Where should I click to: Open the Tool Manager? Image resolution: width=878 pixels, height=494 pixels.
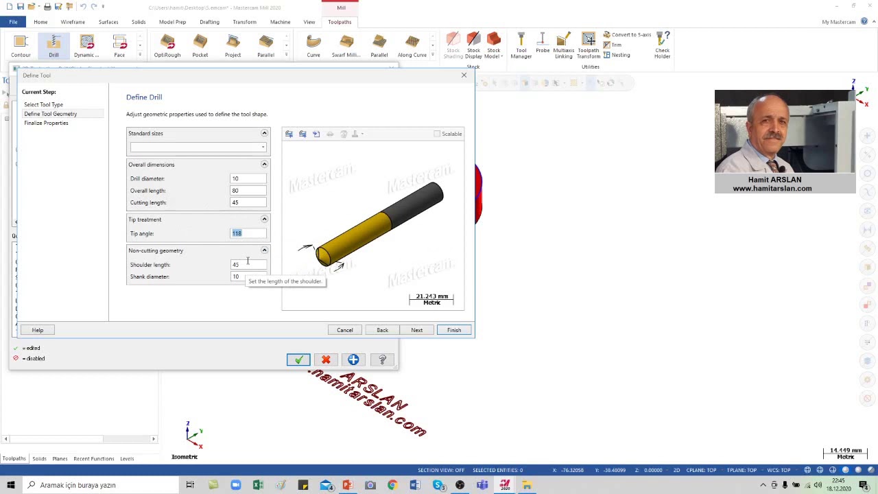[521, 46]
